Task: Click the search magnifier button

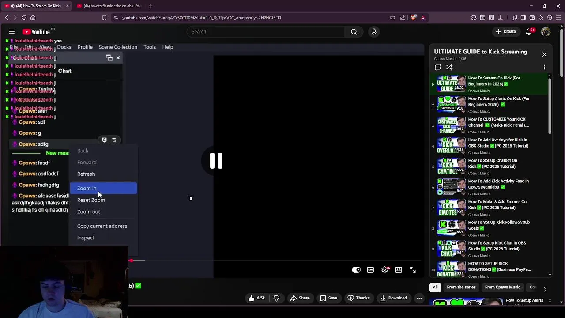Action: (x=354, y=32)
